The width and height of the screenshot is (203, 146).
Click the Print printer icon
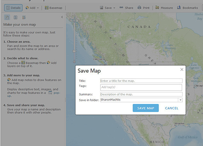coord(139,7)
